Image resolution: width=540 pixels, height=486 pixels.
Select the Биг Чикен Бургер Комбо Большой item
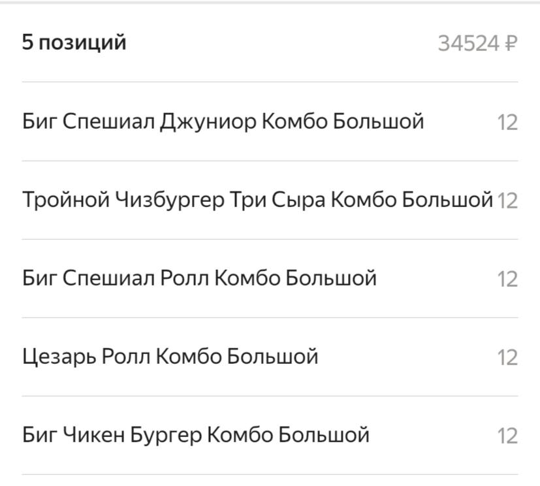(x=196, y=435)
